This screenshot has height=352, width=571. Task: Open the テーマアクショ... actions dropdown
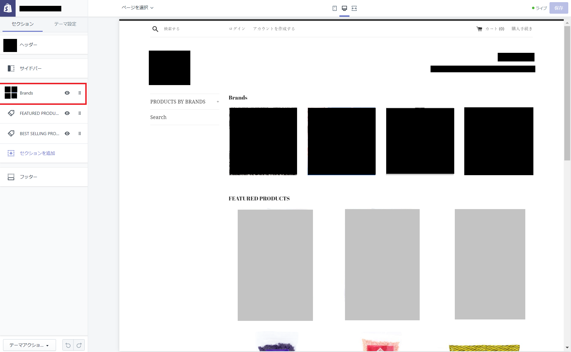(x=29, y=345)
